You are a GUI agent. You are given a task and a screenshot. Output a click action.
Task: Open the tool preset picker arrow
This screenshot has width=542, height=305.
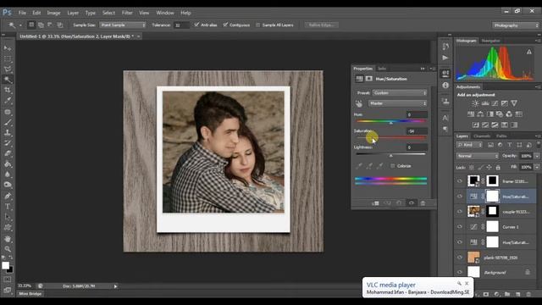(x=20, y=25)
